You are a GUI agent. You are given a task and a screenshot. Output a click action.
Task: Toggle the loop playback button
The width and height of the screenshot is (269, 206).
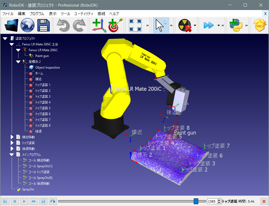point(53,201)
